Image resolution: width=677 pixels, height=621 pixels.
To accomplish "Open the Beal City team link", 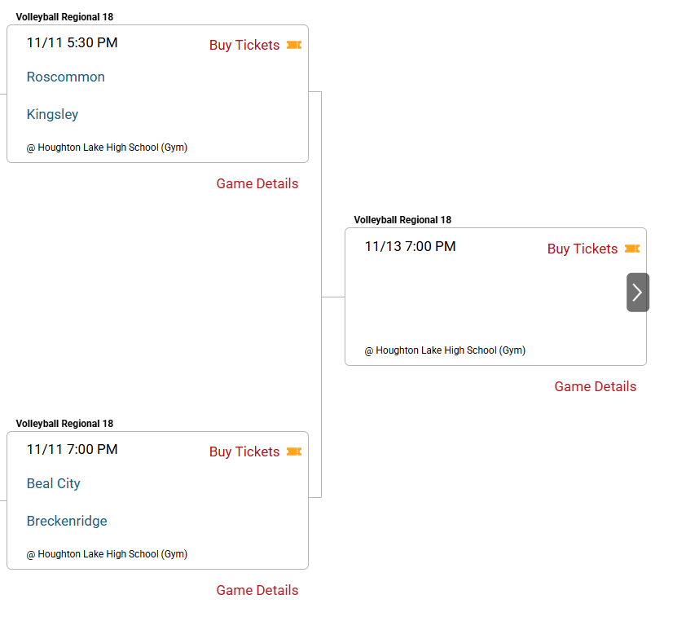I will point(54,483).
